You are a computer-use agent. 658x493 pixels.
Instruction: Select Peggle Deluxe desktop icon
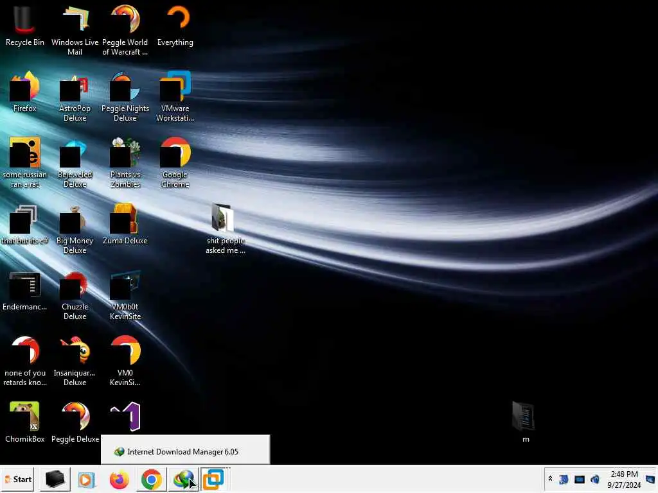coord(75,422)
